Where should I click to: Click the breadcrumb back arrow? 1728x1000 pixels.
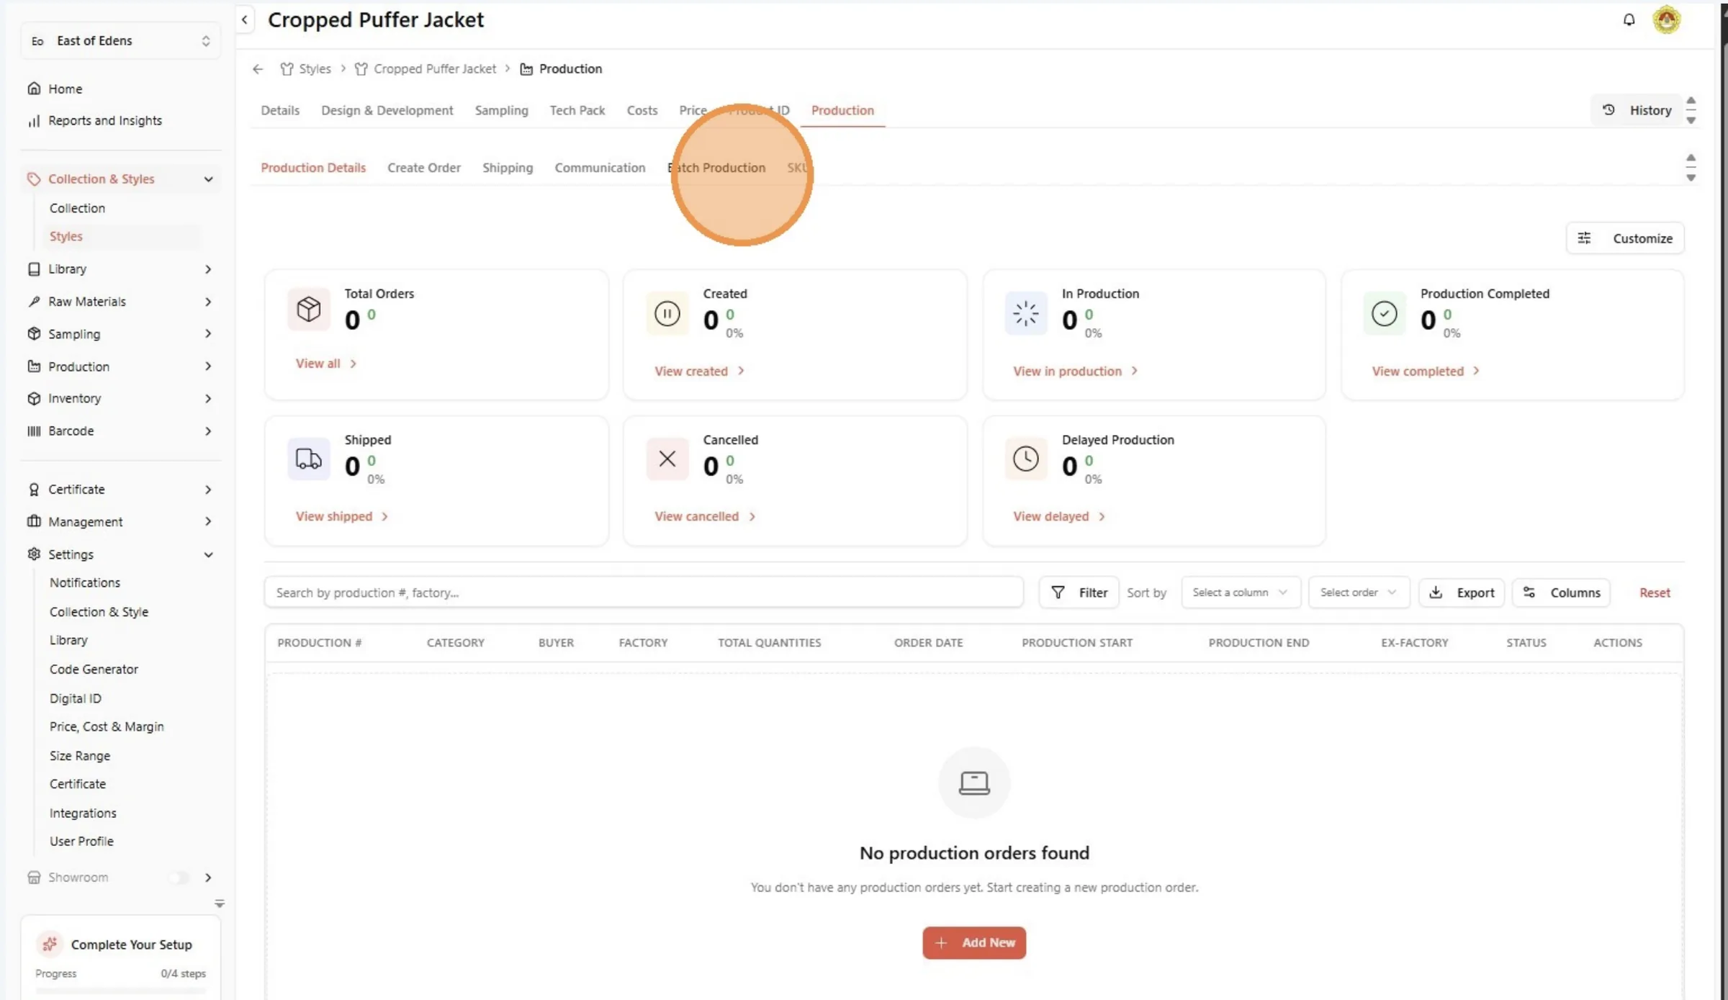click(258, 69)
